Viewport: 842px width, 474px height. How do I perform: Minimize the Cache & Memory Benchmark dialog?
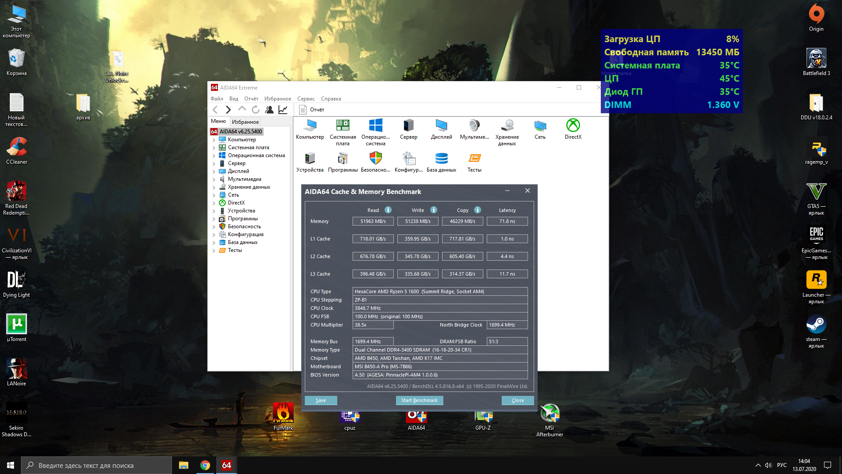(507, 191)
